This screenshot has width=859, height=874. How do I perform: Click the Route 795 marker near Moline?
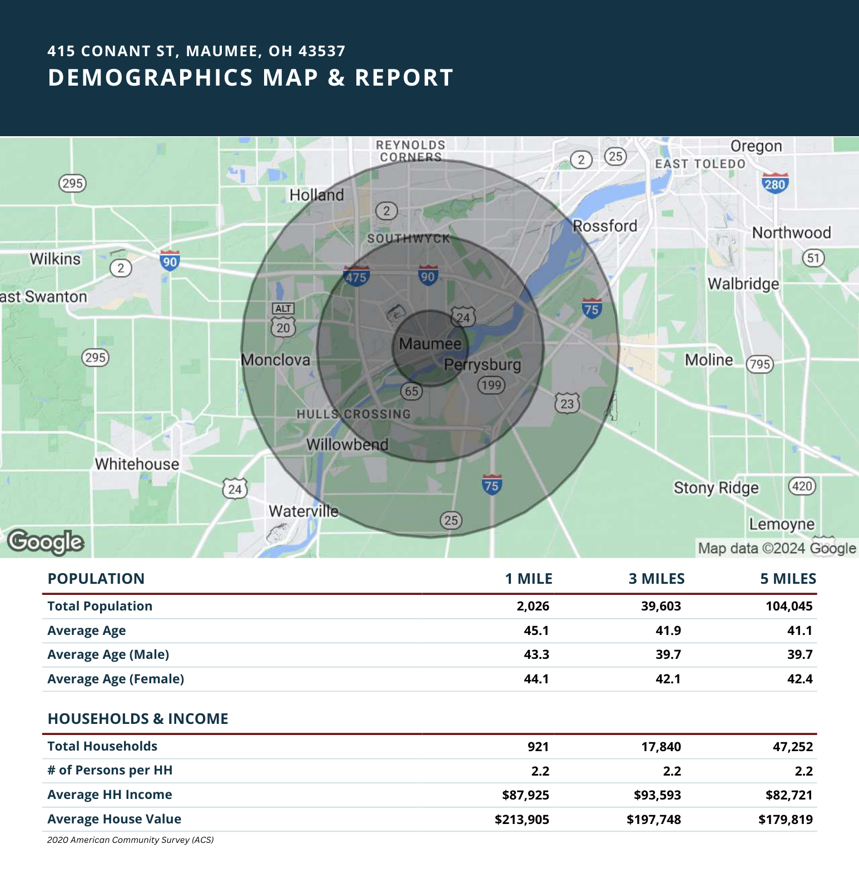click(759, 364)
